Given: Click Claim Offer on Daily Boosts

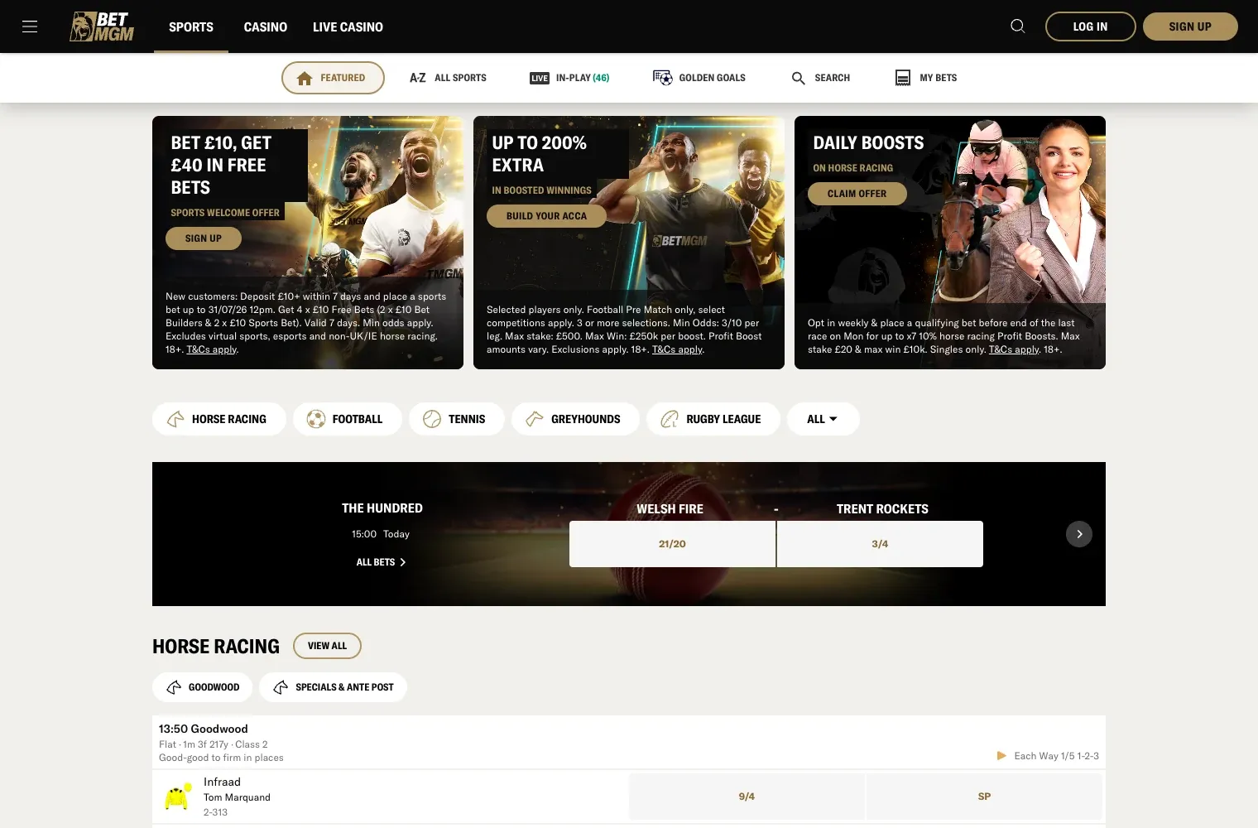Looking at the screenshot, I should coord(857,194).
